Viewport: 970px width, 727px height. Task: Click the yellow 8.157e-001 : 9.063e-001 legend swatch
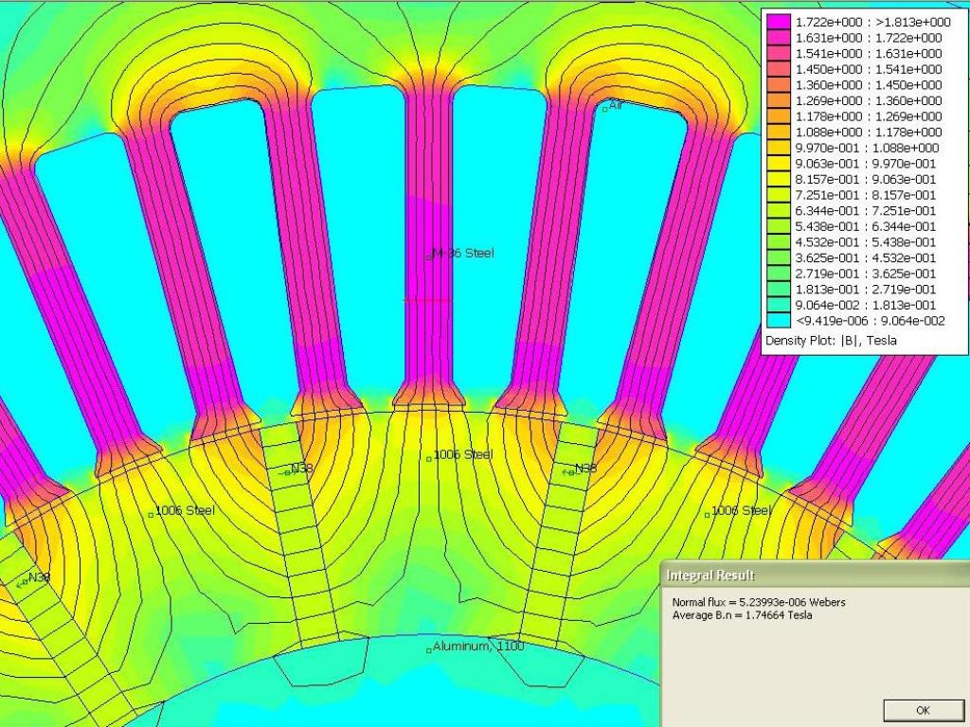pyautogui.click(x=778, y=179)
